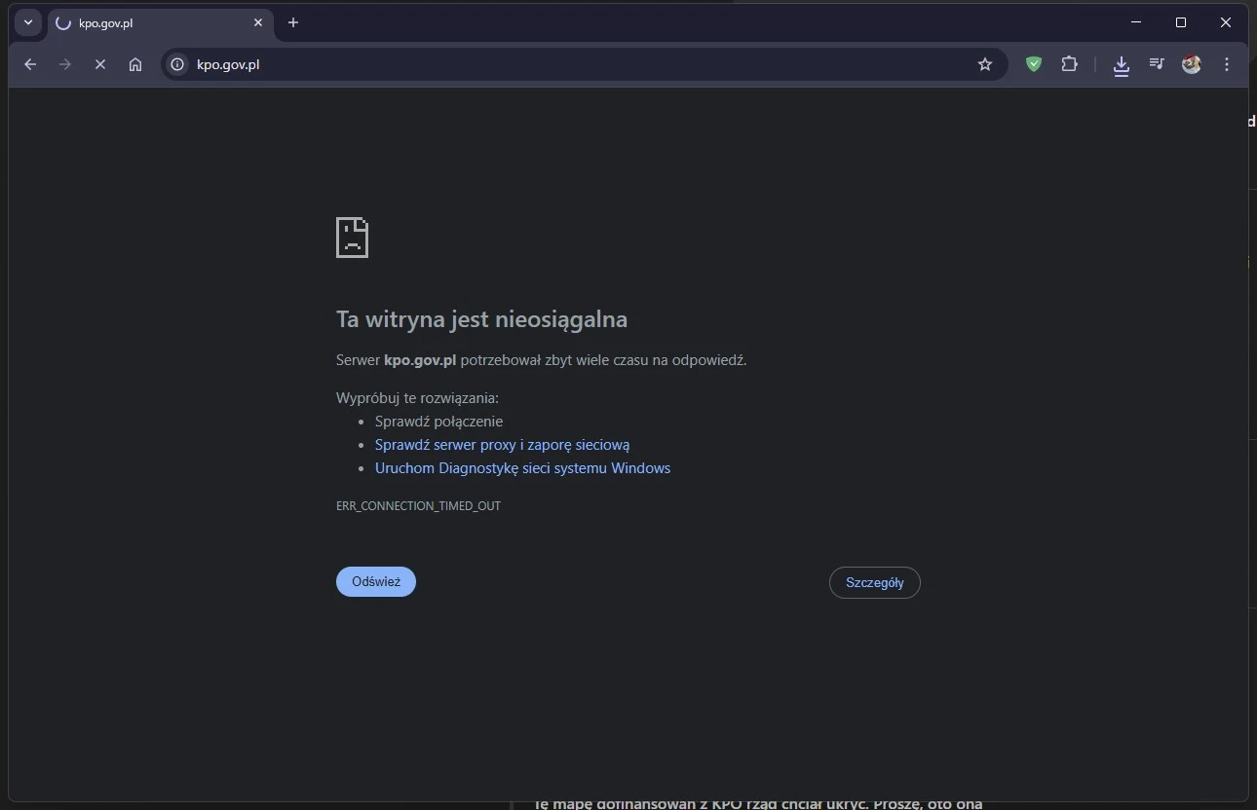Open 'Sprawdź serwer proxy i zaporę sieciową' link
Screen dimensions: 1257x810
502,445
